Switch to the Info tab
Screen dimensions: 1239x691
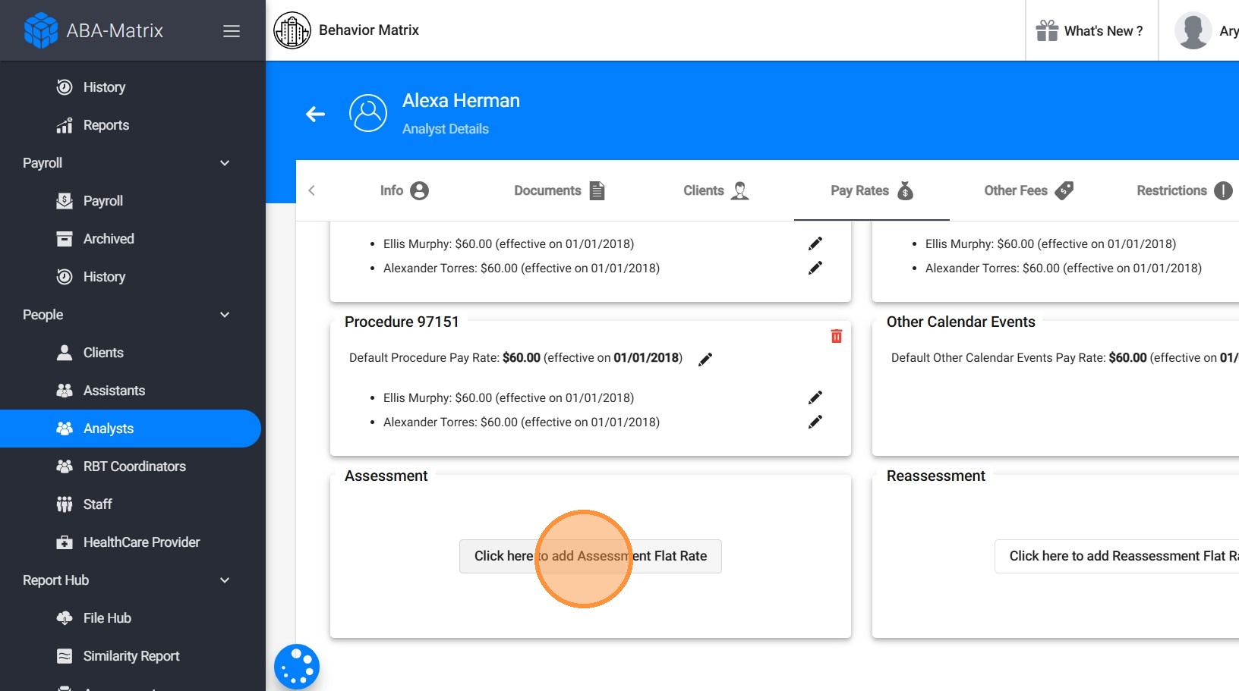point(404,190)
